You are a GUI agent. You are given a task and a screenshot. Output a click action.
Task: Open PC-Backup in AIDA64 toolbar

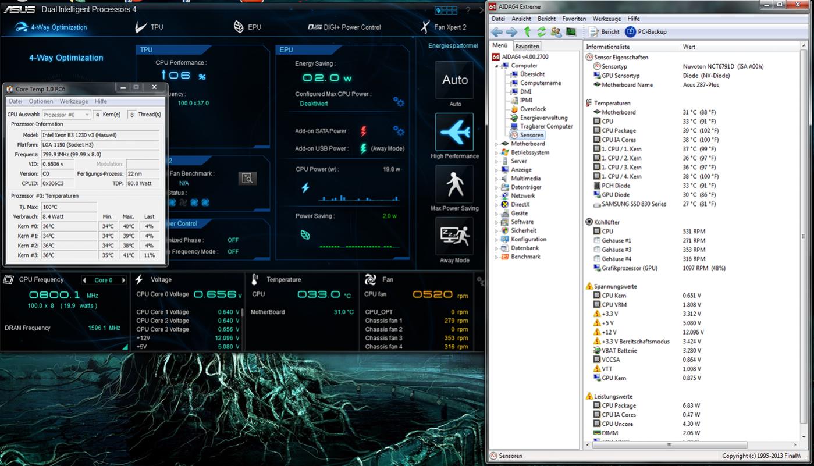(646, 32)
